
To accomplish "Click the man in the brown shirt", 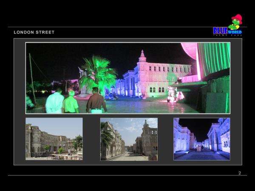I will click(96, 102).
